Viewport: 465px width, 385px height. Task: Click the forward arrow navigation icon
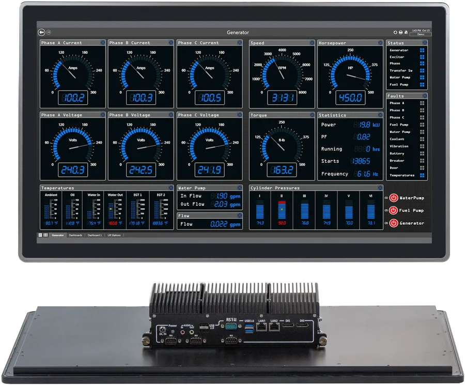click(x=49, y=33)
